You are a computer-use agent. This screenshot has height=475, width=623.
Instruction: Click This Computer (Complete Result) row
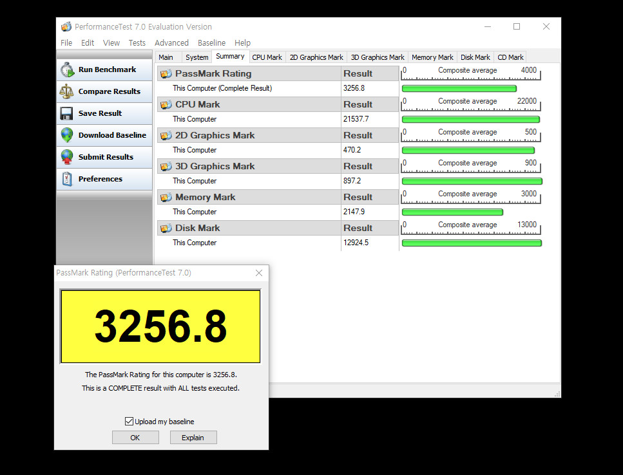pyautogui.click(x=278, y=88)
